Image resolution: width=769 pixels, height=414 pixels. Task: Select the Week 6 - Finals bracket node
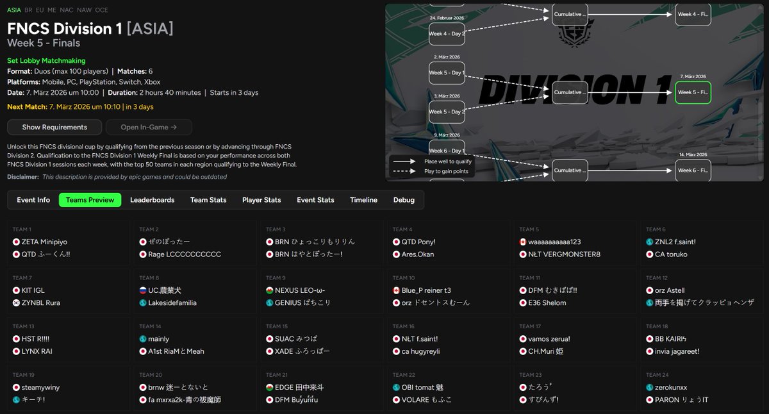693,170
